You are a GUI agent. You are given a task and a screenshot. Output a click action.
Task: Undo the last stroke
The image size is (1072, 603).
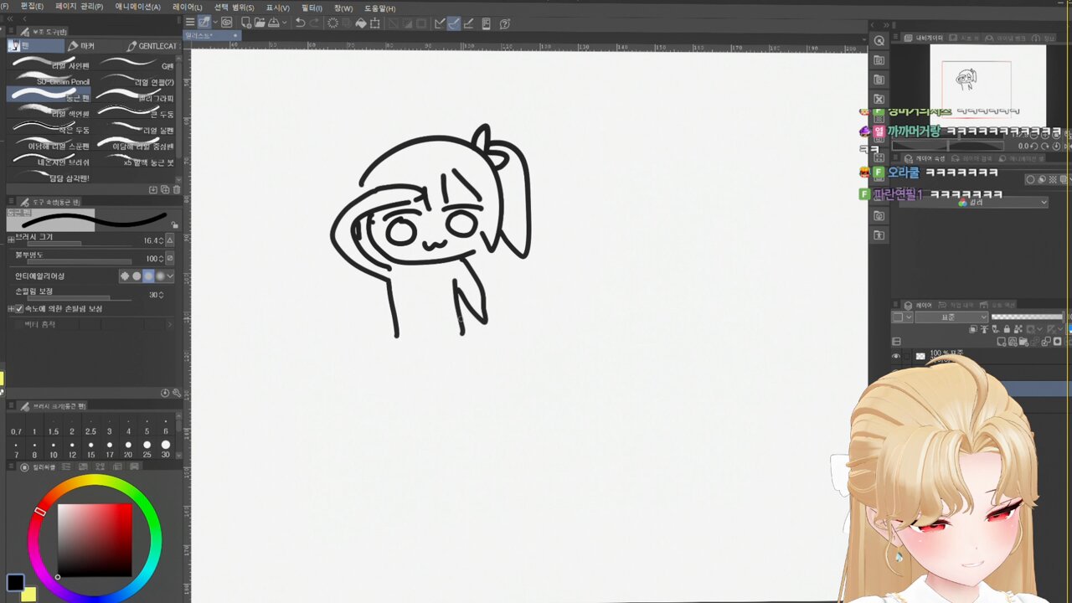tap(300, 23)
